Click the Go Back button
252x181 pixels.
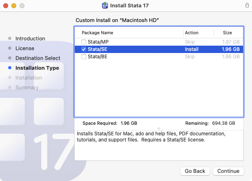(x=195, y=171)
